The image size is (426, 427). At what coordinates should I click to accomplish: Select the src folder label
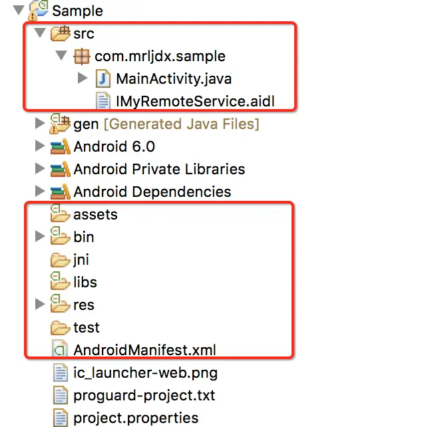coord(84,34)
